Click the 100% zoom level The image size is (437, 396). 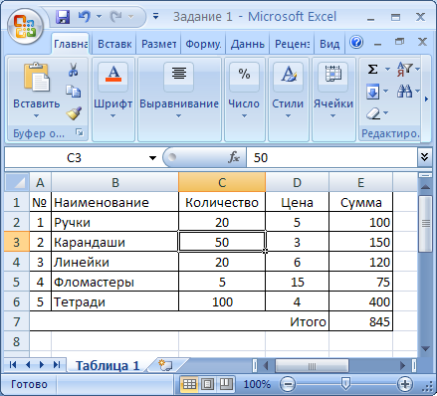[257, 384]
